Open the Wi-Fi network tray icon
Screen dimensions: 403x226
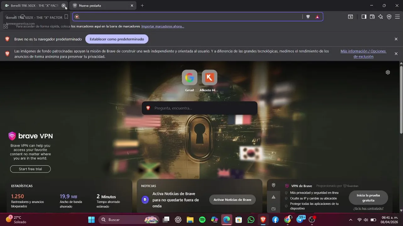pyautogui.click(x=359, y=220)
